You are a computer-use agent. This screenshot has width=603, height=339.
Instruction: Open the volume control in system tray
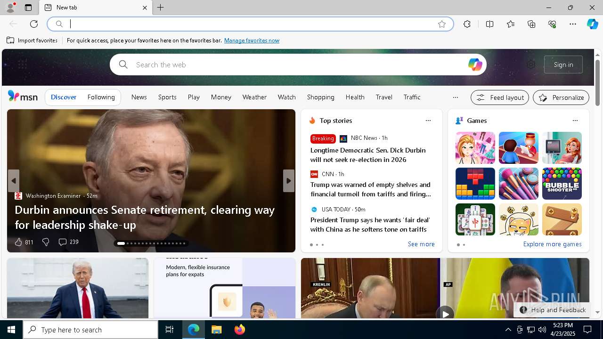coord(542,330)
